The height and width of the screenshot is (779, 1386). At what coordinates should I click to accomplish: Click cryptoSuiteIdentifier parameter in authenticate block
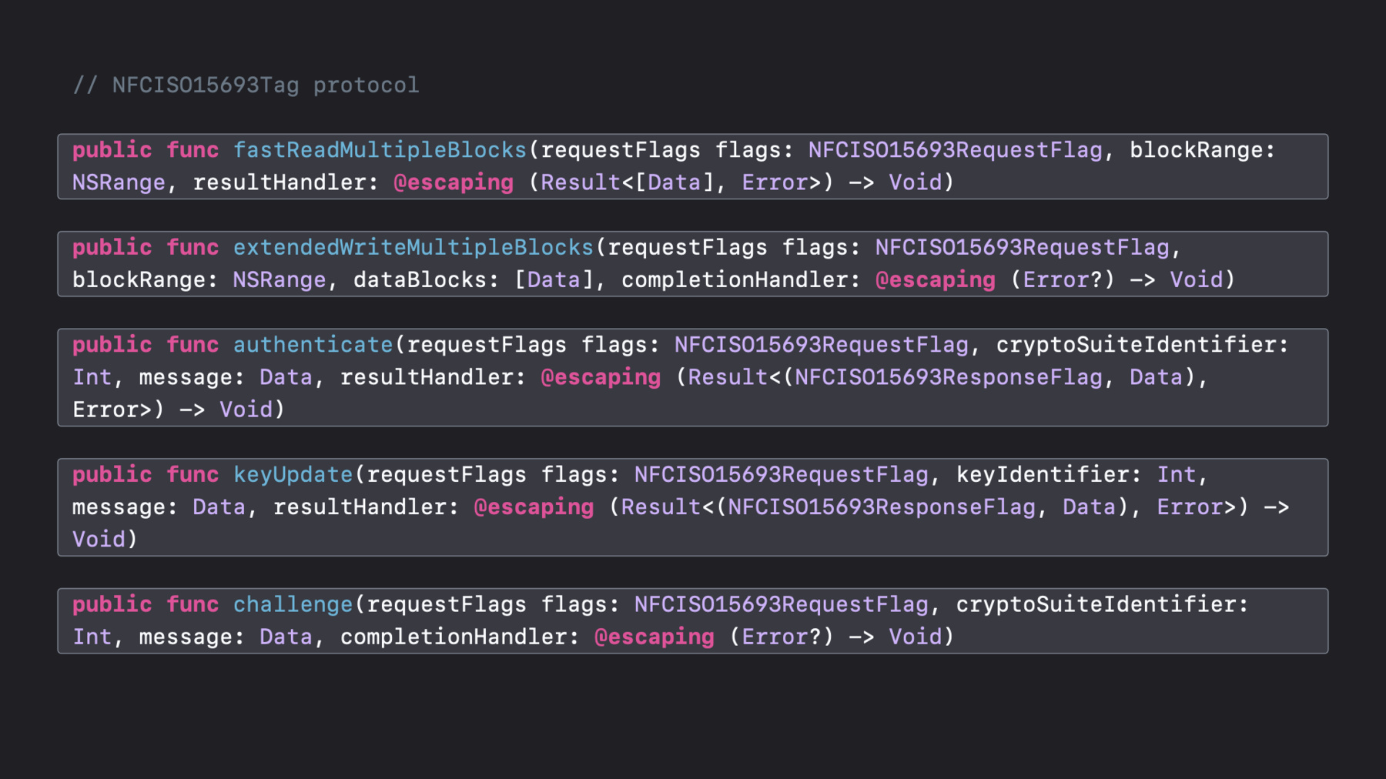click(x=1136, y=345)
